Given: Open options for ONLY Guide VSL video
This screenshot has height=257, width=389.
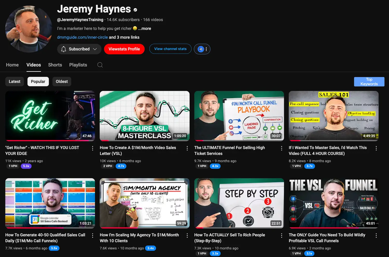Looking at the screenshot, I should (376, 236).
